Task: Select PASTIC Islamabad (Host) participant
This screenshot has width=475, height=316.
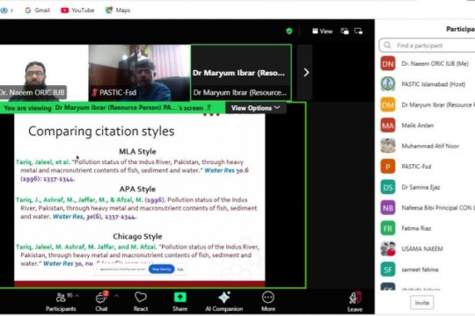Action: tap(427, 84)
